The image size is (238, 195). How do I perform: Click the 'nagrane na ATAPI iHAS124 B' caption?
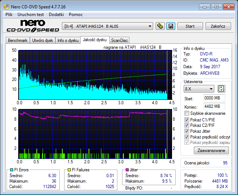132,47
